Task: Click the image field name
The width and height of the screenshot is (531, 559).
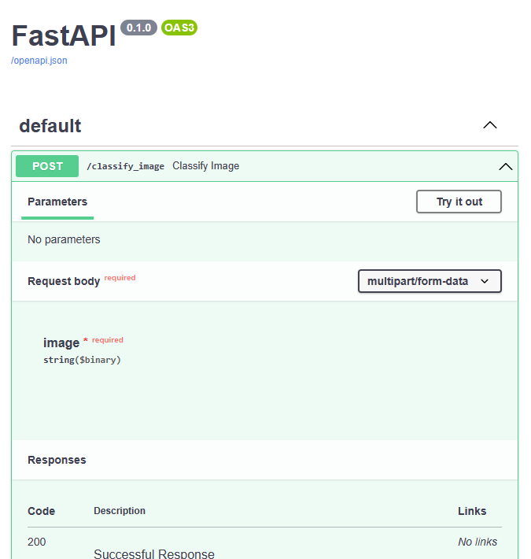Action: click(x=61, y=342)
